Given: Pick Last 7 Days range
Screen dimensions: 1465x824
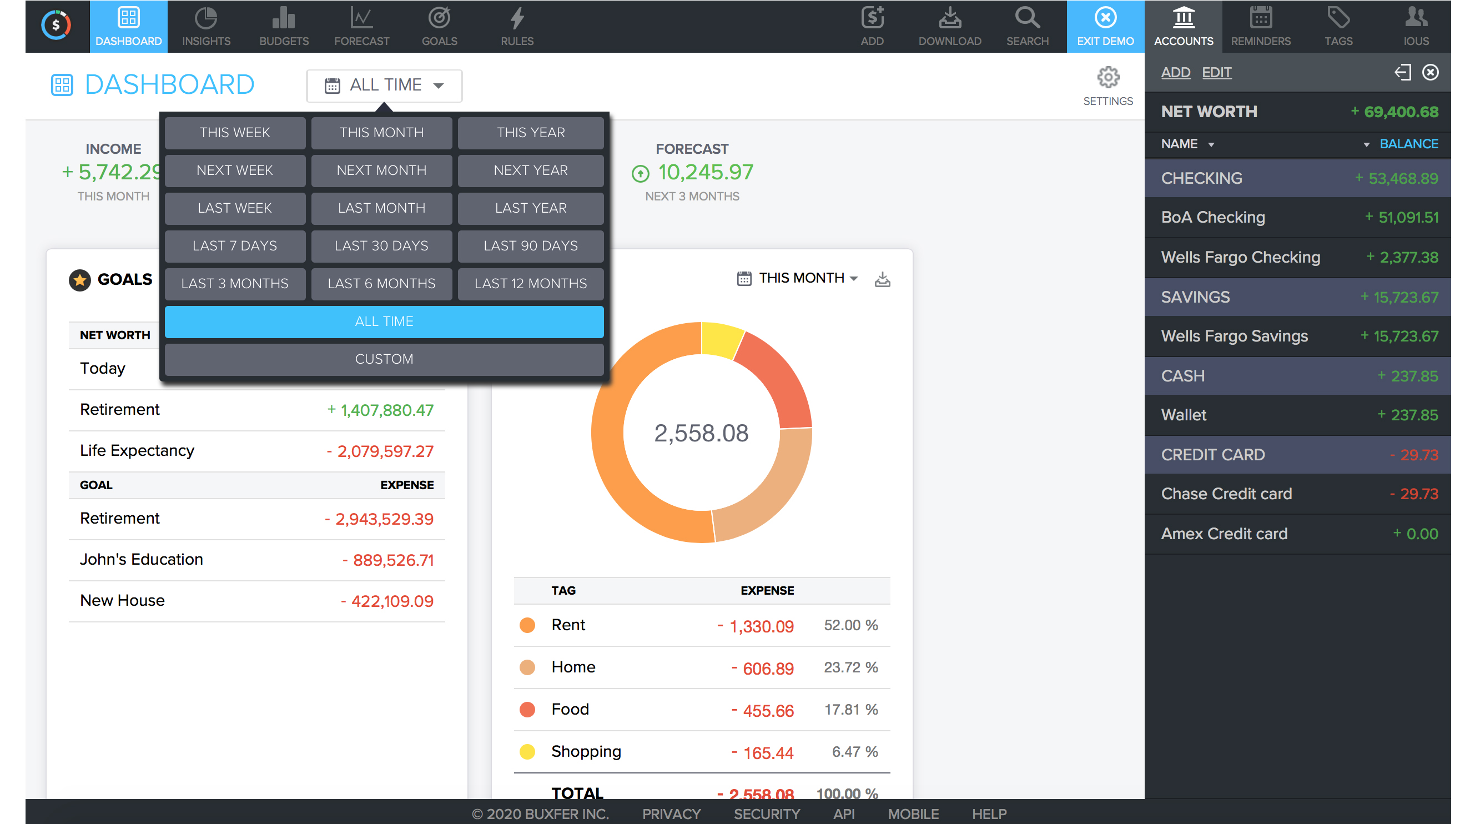Looking at the screenshot, I should pos(235,246).
